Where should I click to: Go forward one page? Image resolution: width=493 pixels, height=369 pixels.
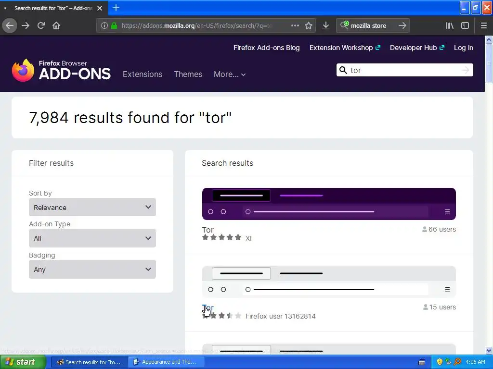[x=26, y=25]
